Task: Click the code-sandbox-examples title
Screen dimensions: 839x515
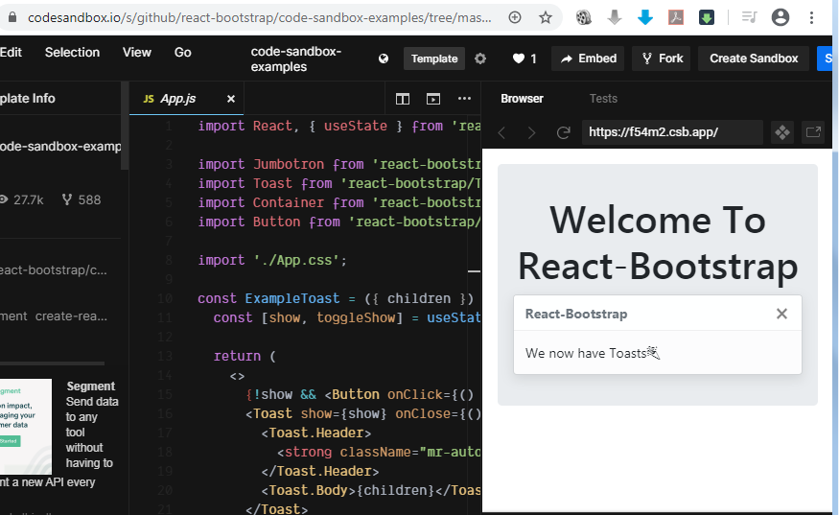Action: [296, 59]
